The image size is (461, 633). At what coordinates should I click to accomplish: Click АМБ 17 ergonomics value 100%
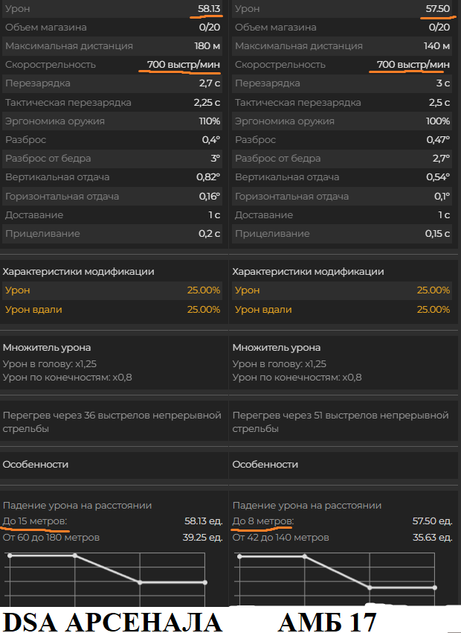pos(438,121)
